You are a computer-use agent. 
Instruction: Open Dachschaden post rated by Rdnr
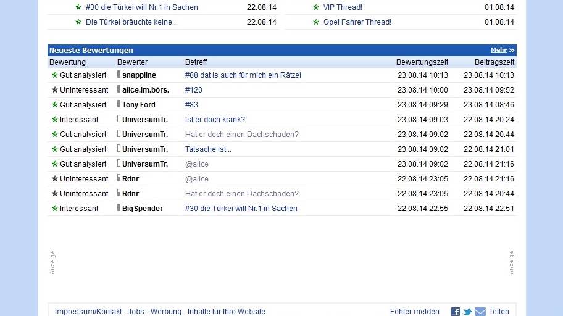click(x=242, y=194)
